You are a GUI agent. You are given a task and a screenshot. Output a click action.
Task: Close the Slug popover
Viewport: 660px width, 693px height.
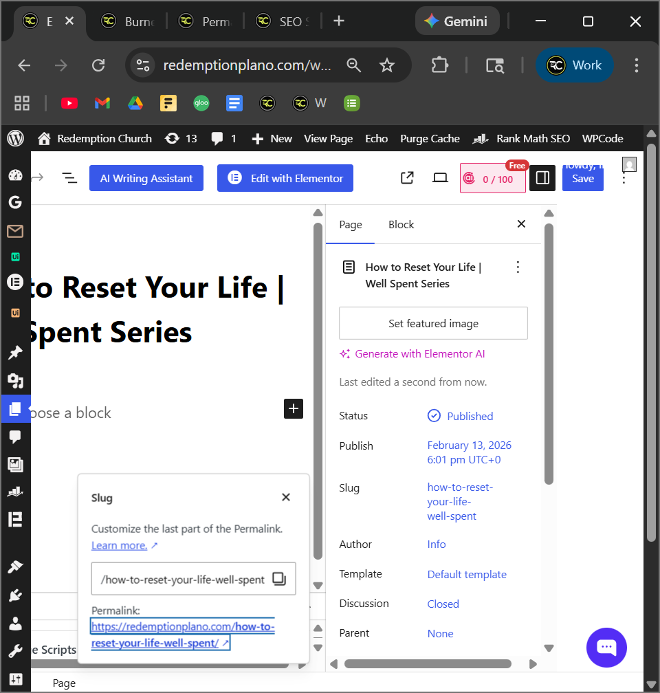(x=286, y=497)
